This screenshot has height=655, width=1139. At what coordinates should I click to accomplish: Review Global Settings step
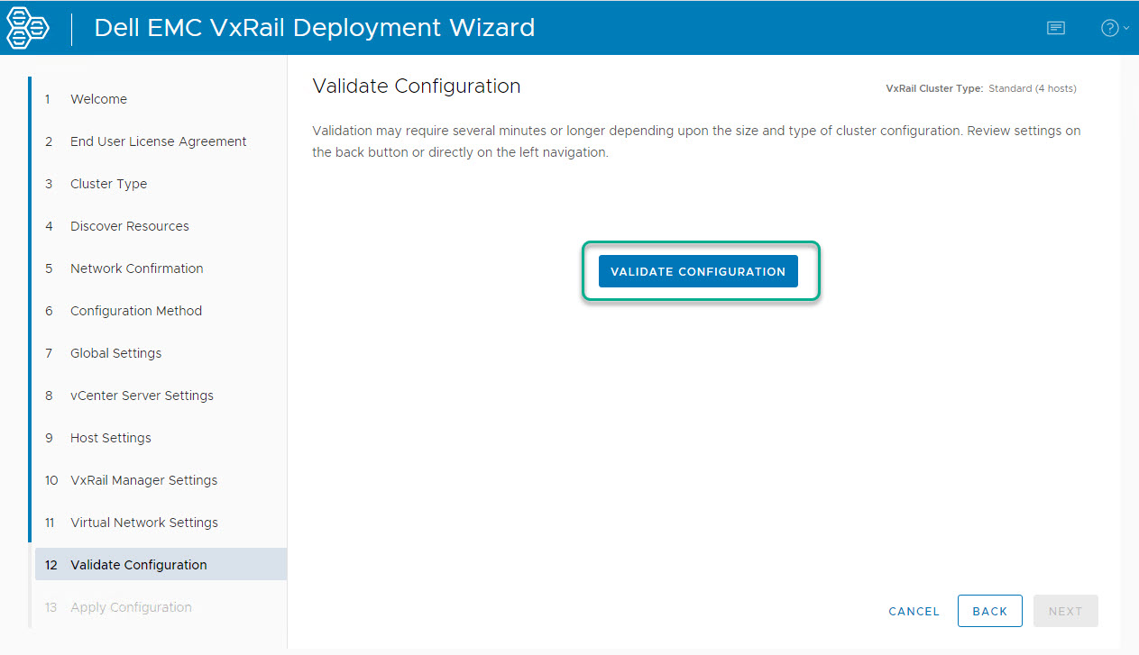[115, 353]
